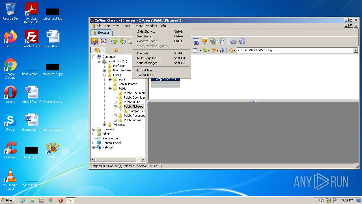Click the rotate right toolbar icon
Screen dimensions: 362x204
point(123,41)
